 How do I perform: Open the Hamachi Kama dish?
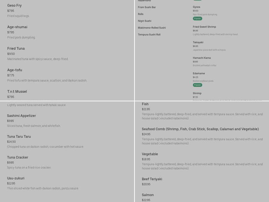click(x=202, y=58)
